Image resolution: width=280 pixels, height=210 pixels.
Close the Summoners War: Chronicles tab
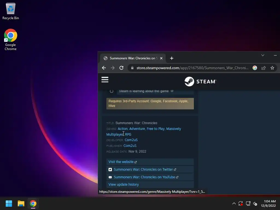coord(161,58)
